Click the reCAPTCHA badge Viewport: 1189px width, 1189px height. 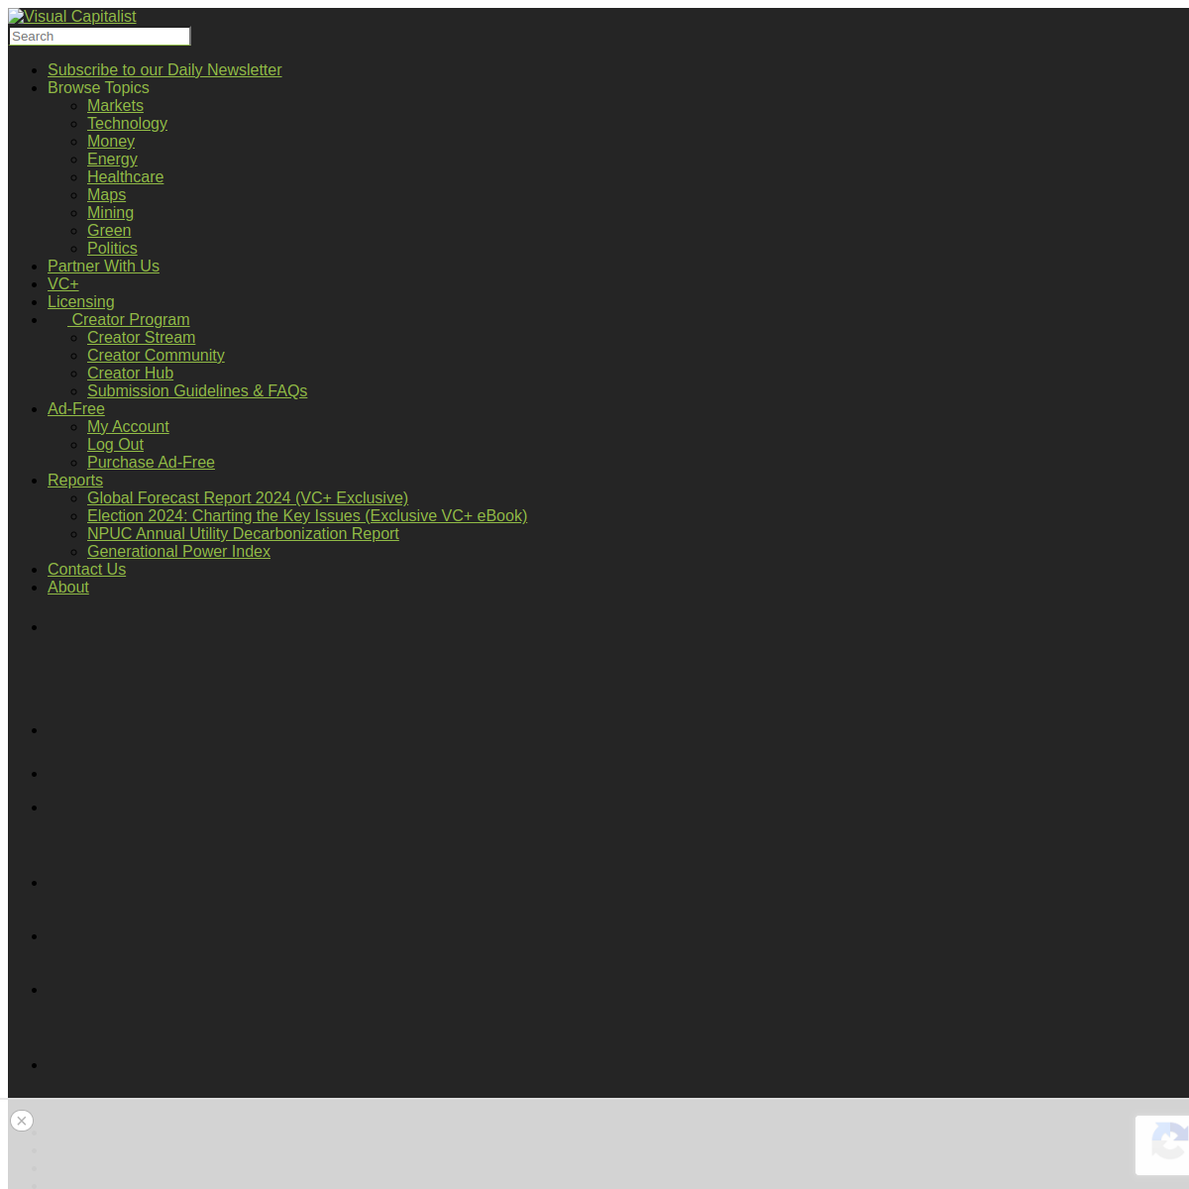pos(1165,1144)
